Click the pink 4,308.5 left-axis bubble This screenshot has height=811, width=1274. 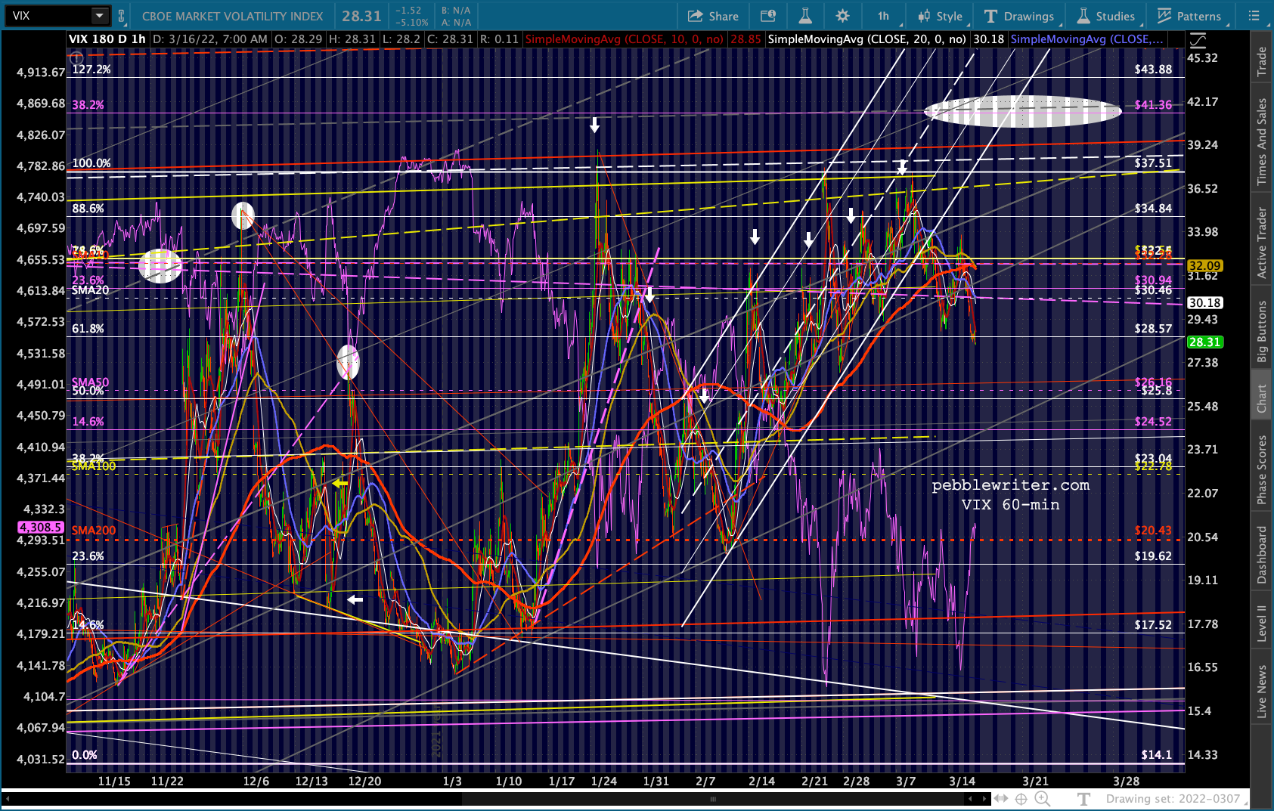pyautogui.click(x=41, y=528)
